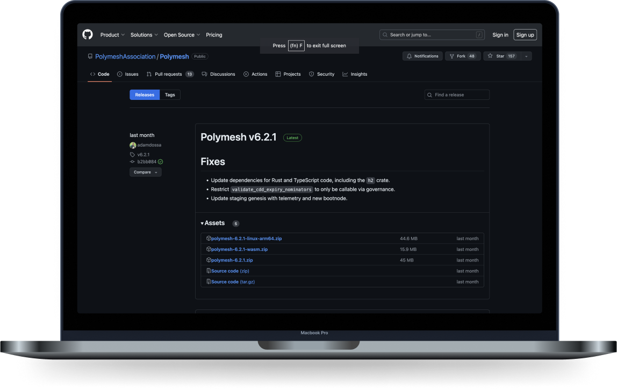
Task: Switch to the Projects tab
Action: coord(288,74)
